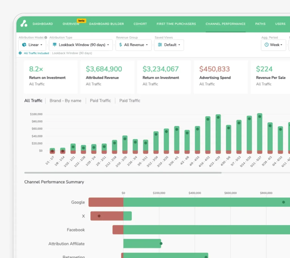Open the Default saved views dropdown

click(x=169, y=45)
